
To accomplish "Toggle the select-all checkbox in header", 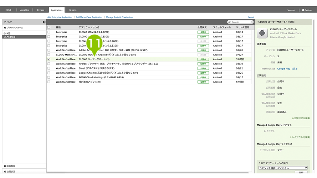I will tap(49, 27).
